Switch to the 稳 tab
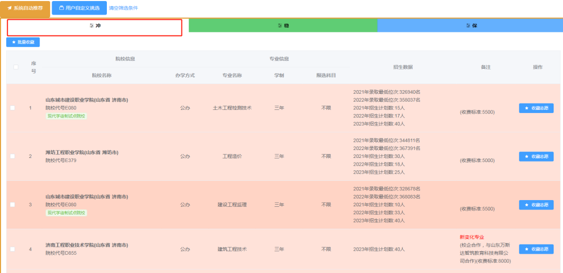 click(x=283, y=26)
